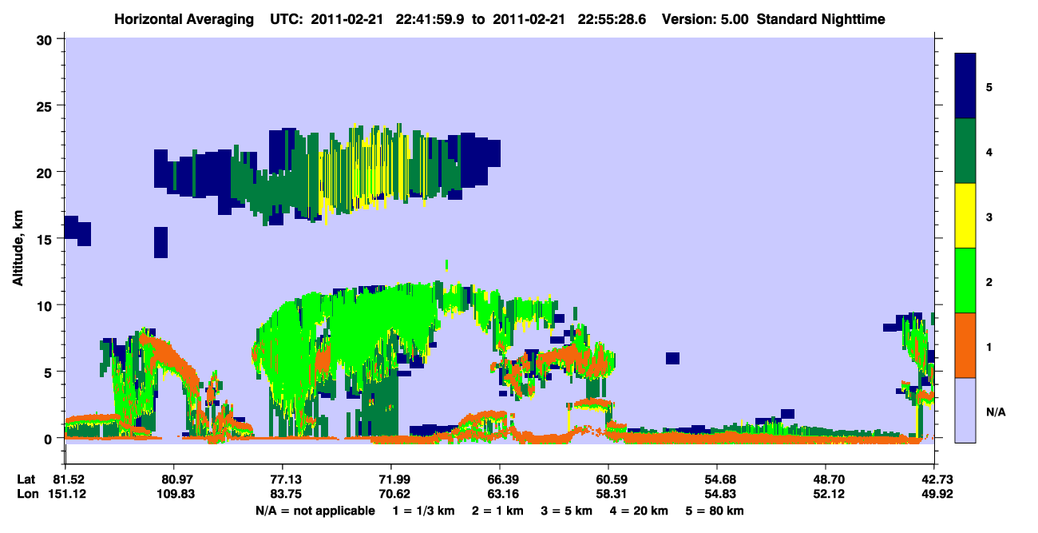Click the '25' altitude tick label
1038x533 pixels.
tap(46, 105)
